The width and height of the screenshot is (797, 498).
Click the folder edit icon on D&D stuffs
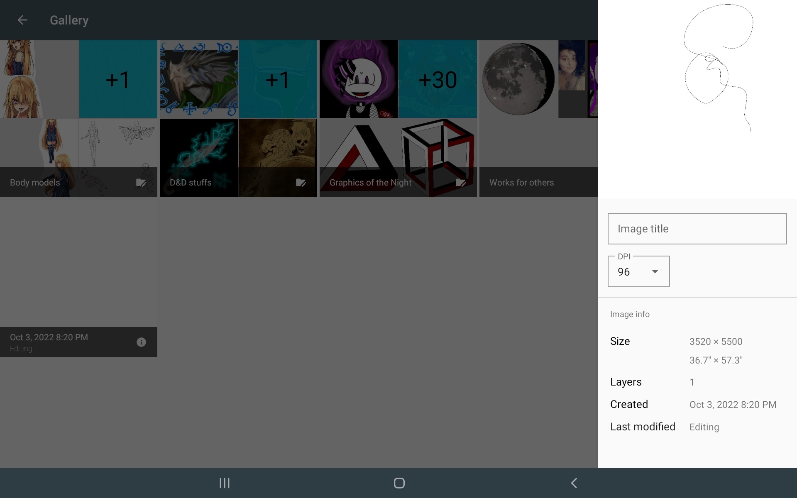301,183
